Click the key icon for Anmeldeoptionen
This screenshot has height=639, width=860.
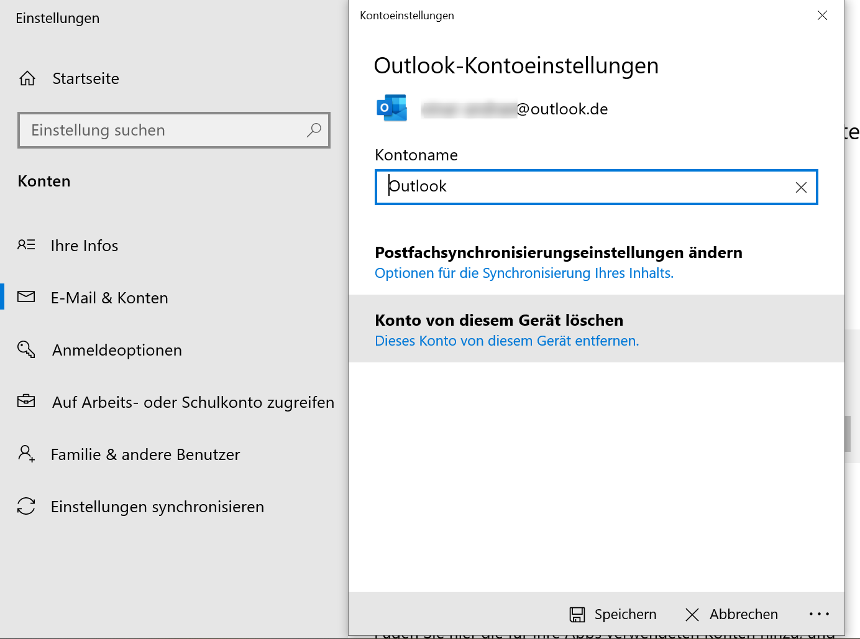click(26, 349)
